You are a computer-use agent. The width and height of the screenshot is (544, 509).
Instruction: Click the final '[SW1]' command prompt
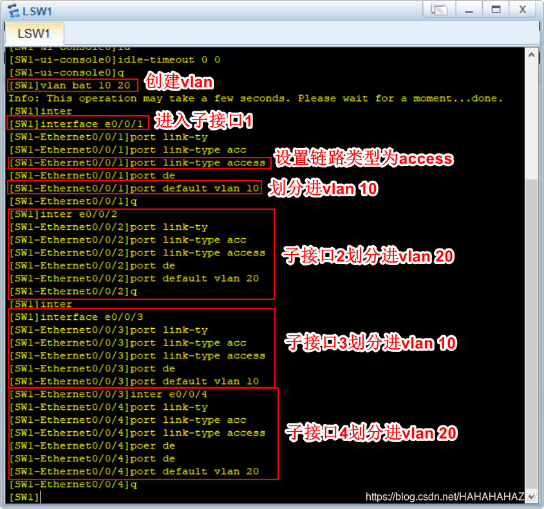24,497
